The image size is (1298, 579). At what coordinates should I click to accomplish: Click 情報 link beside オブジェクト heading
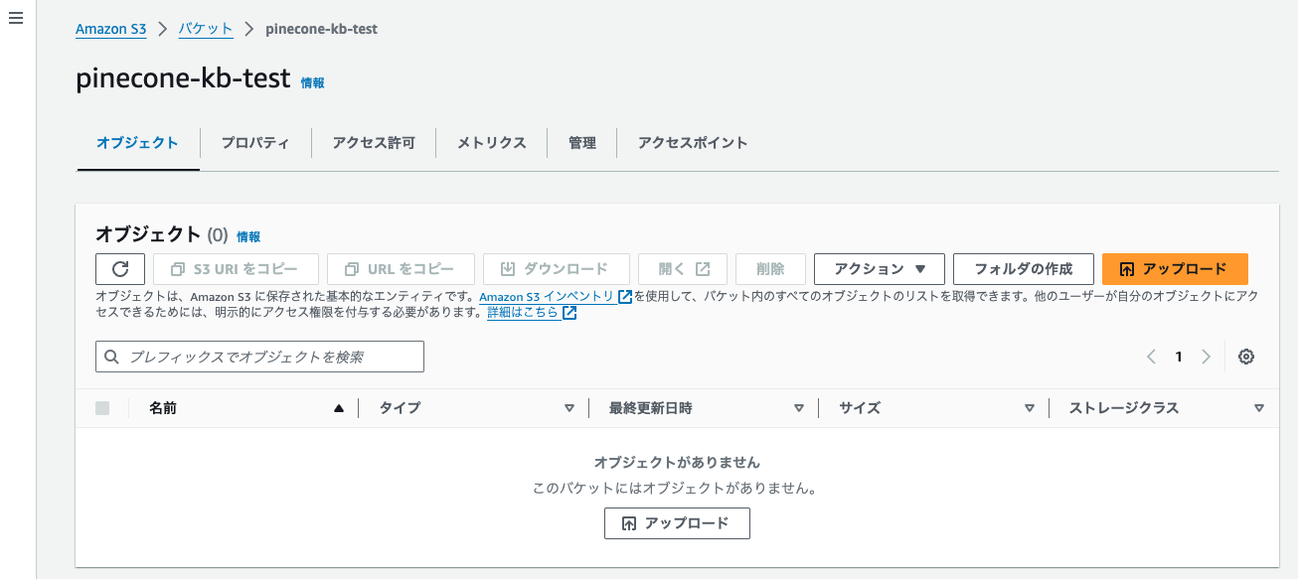point(248,236)
